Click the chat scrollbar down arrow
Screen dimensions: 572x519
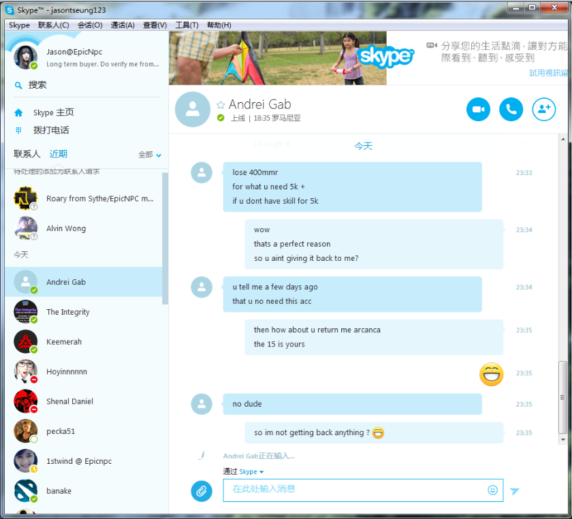tap(563, 440)
